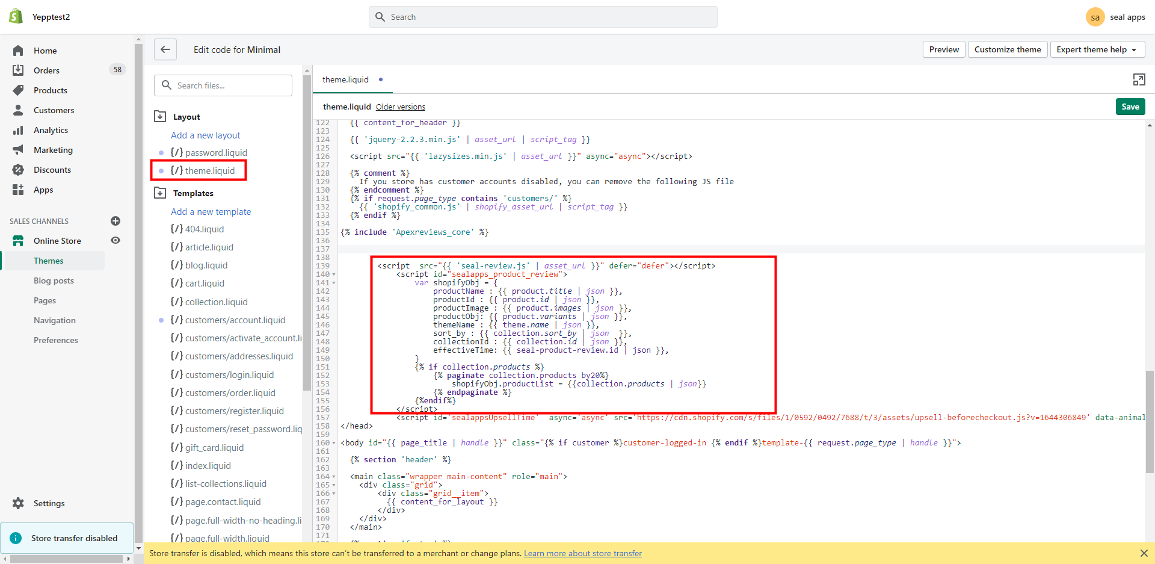Open the 404.liquid template
The height and width of the screenshot is (564, 1155).
click(x=197, y=229)
